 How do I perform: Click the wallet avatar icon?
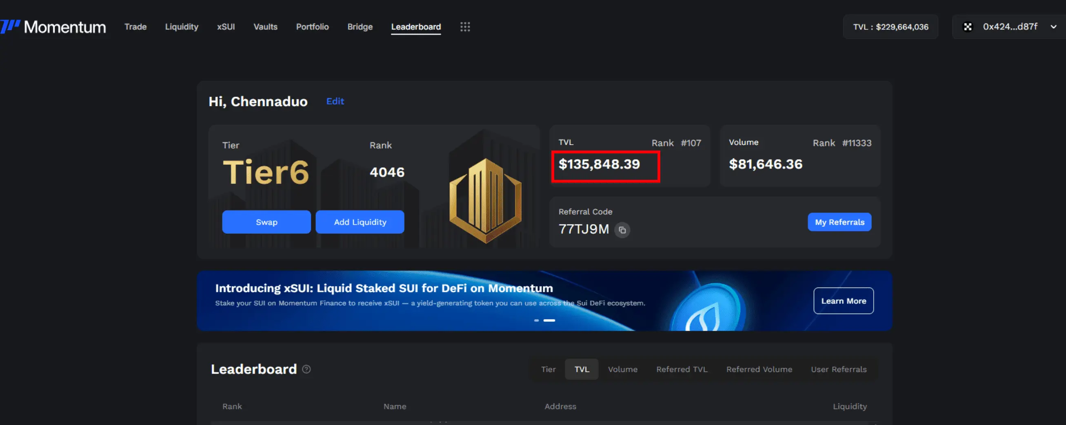click(x=968, y=27)
